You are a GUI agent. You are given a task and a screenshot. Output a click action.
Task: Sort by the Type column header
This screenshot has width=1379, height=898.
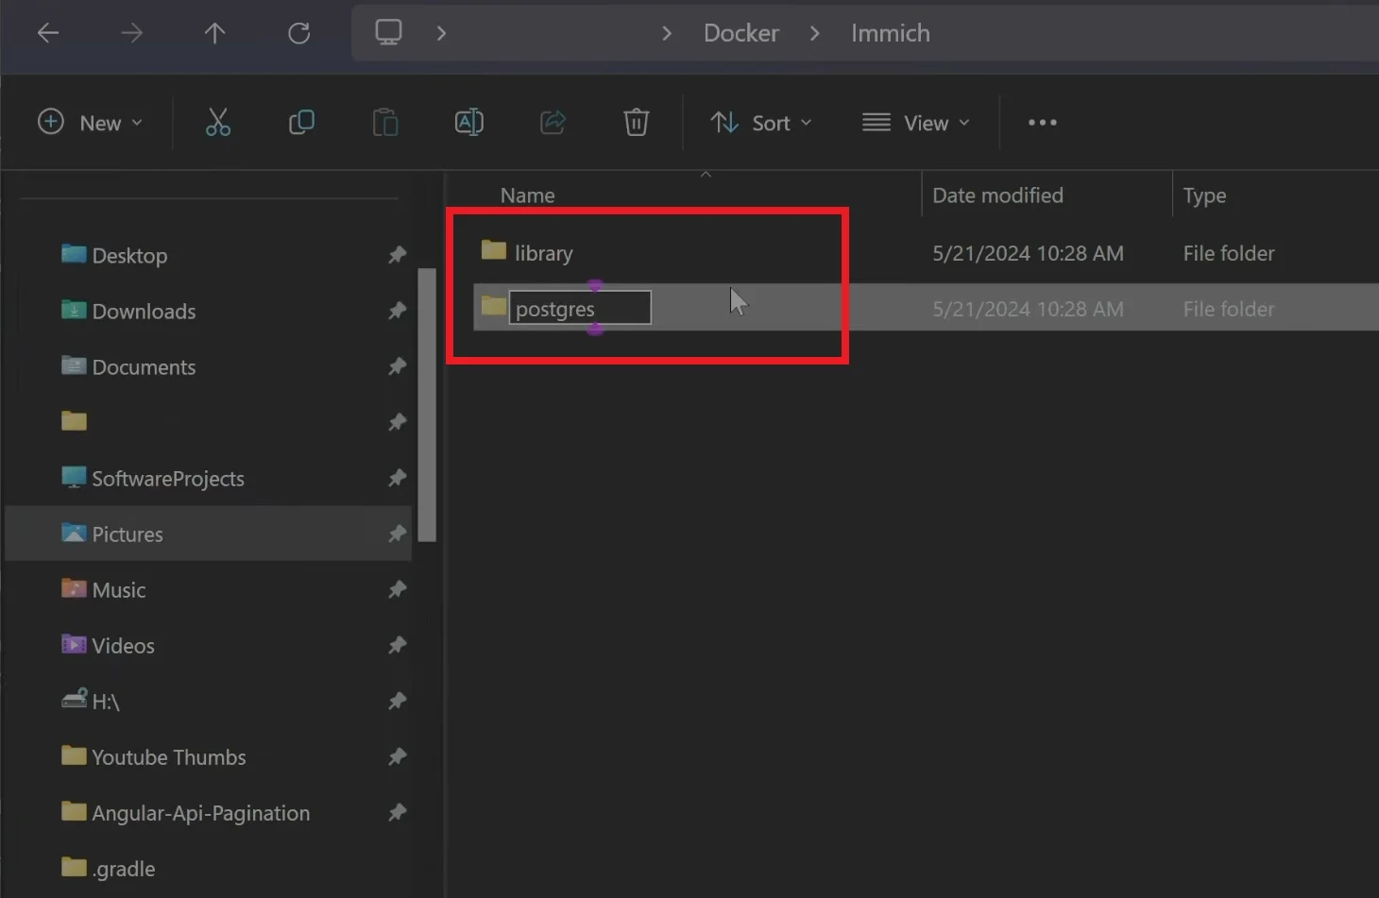tap(1204, 195)
